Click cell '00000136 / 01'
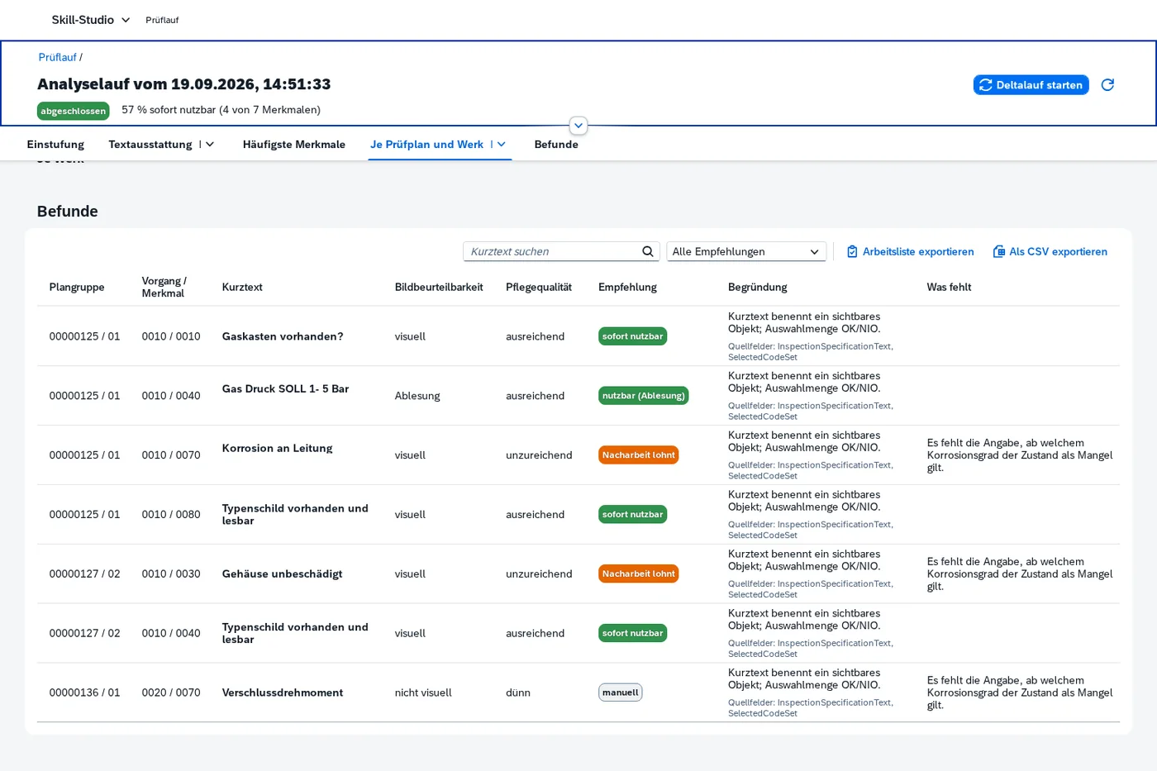This screenshot has width=1157, height=771. 84,692
